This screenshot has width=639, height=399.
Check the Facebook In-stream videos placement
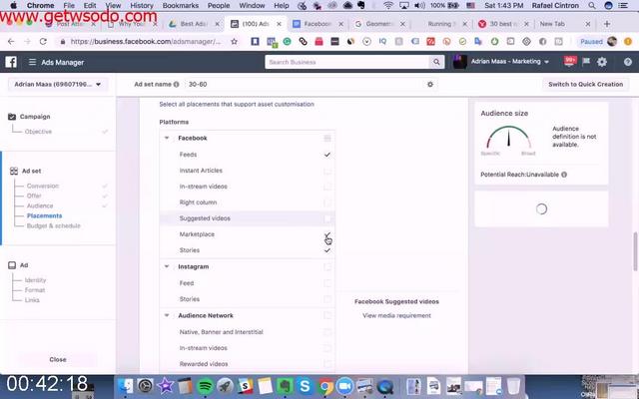[x=327, y=187]
